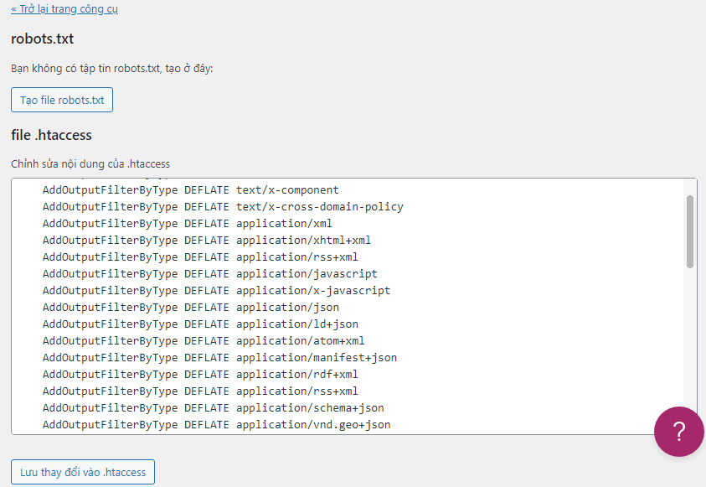Place cursor on the application/xml line
Image resolution: width=706 pixels, height=487 pixels.
click(x=187, y=224)
